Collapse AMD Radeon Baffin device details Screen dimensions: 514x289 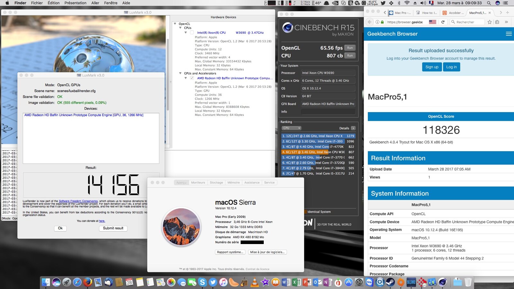click(186, 78)
